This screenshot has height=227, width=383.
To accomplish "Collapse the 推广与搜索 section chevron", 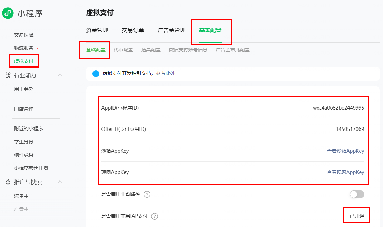I will [x=60, y=182].
